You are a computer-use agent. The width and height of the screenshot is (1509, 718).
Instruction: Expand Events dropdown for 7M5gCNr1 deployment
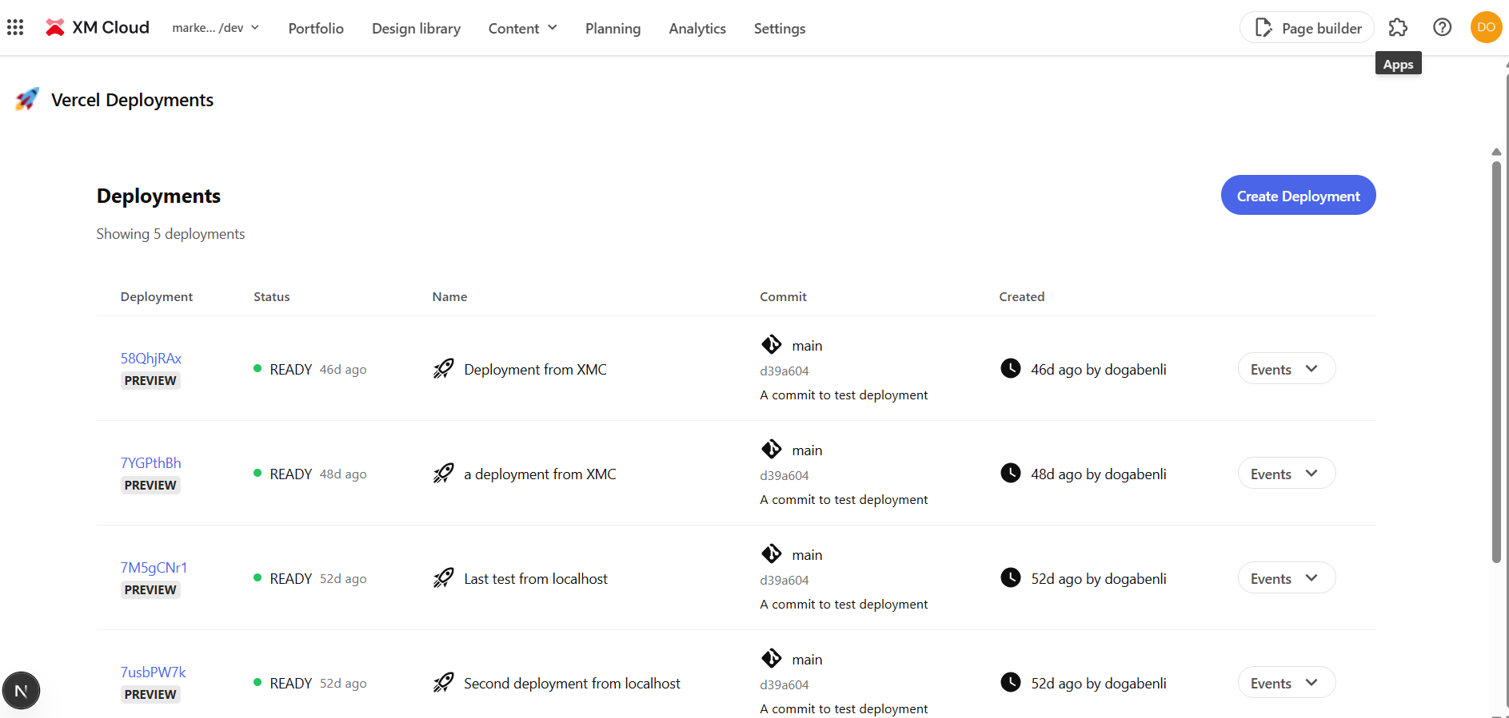pos(1286,578)
